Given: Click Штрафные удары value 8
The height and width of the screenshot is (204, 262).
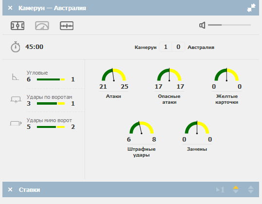Looking at the screenshot, I should (x=154, y=140).
